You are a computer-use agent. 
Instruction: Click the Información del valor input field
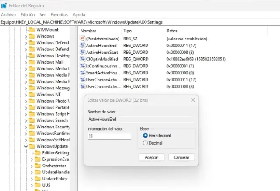coord(109,137)
